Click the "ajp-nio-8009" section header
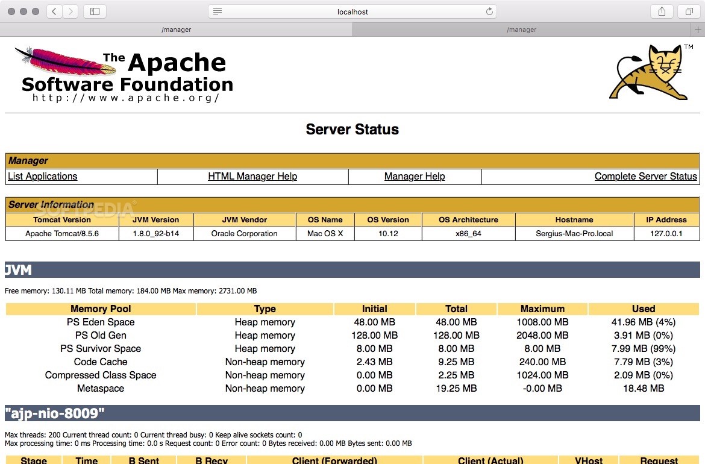This screenshot has height=464, width=705. (x=352, y=413)
